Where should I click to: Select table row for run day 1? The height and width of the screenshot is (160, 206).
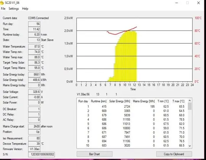pyautogui.click(x=132, y=107)
